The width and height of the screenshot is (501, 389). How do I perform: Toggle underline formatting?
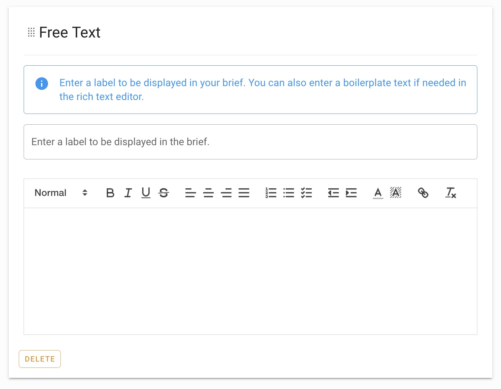(146, 193)
